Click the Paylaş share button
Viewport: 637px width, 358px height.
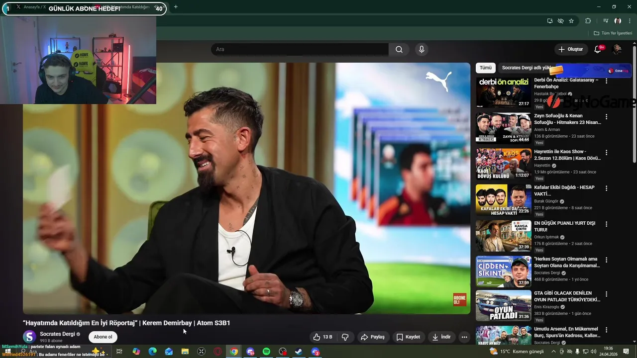[x=373, y=337]
